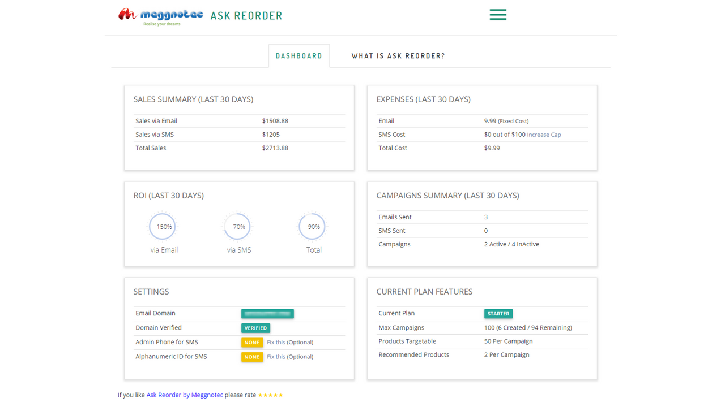The image size is (725, 407).
Task: Click the Settings panel heading
Action: coord(151,292)
